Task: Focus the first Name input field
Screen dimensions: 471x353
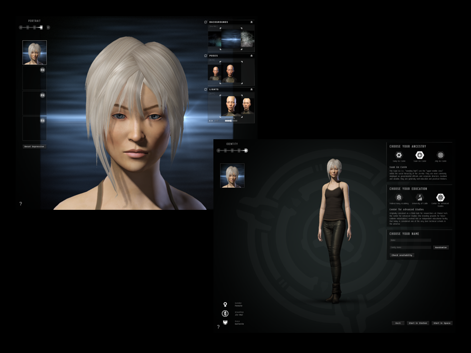Action: click(x=410, y=240)
